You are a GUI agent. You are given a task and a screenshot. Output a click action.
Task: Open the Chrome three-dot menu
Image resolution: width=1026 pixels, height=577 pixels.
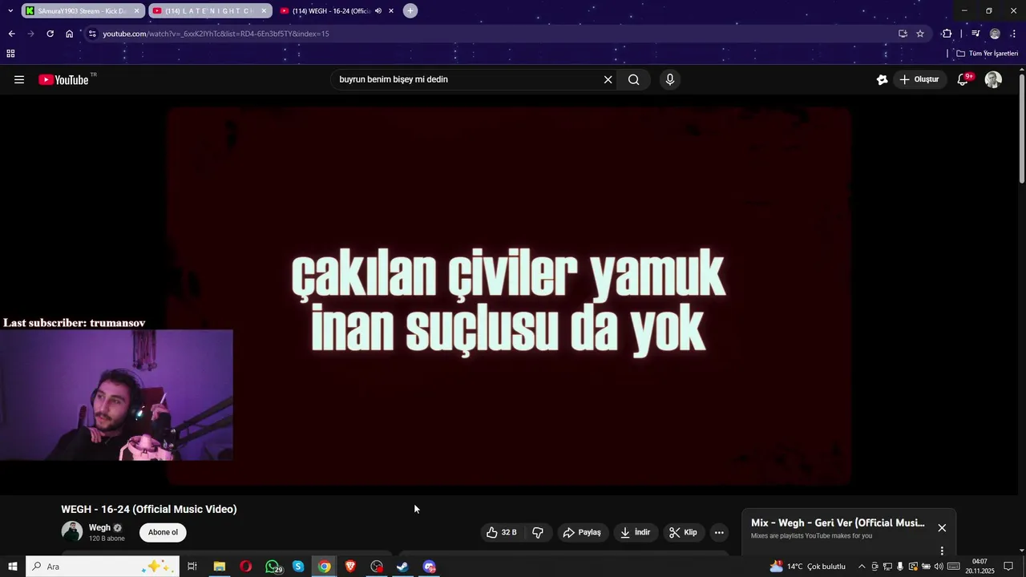pos(1014,34)
